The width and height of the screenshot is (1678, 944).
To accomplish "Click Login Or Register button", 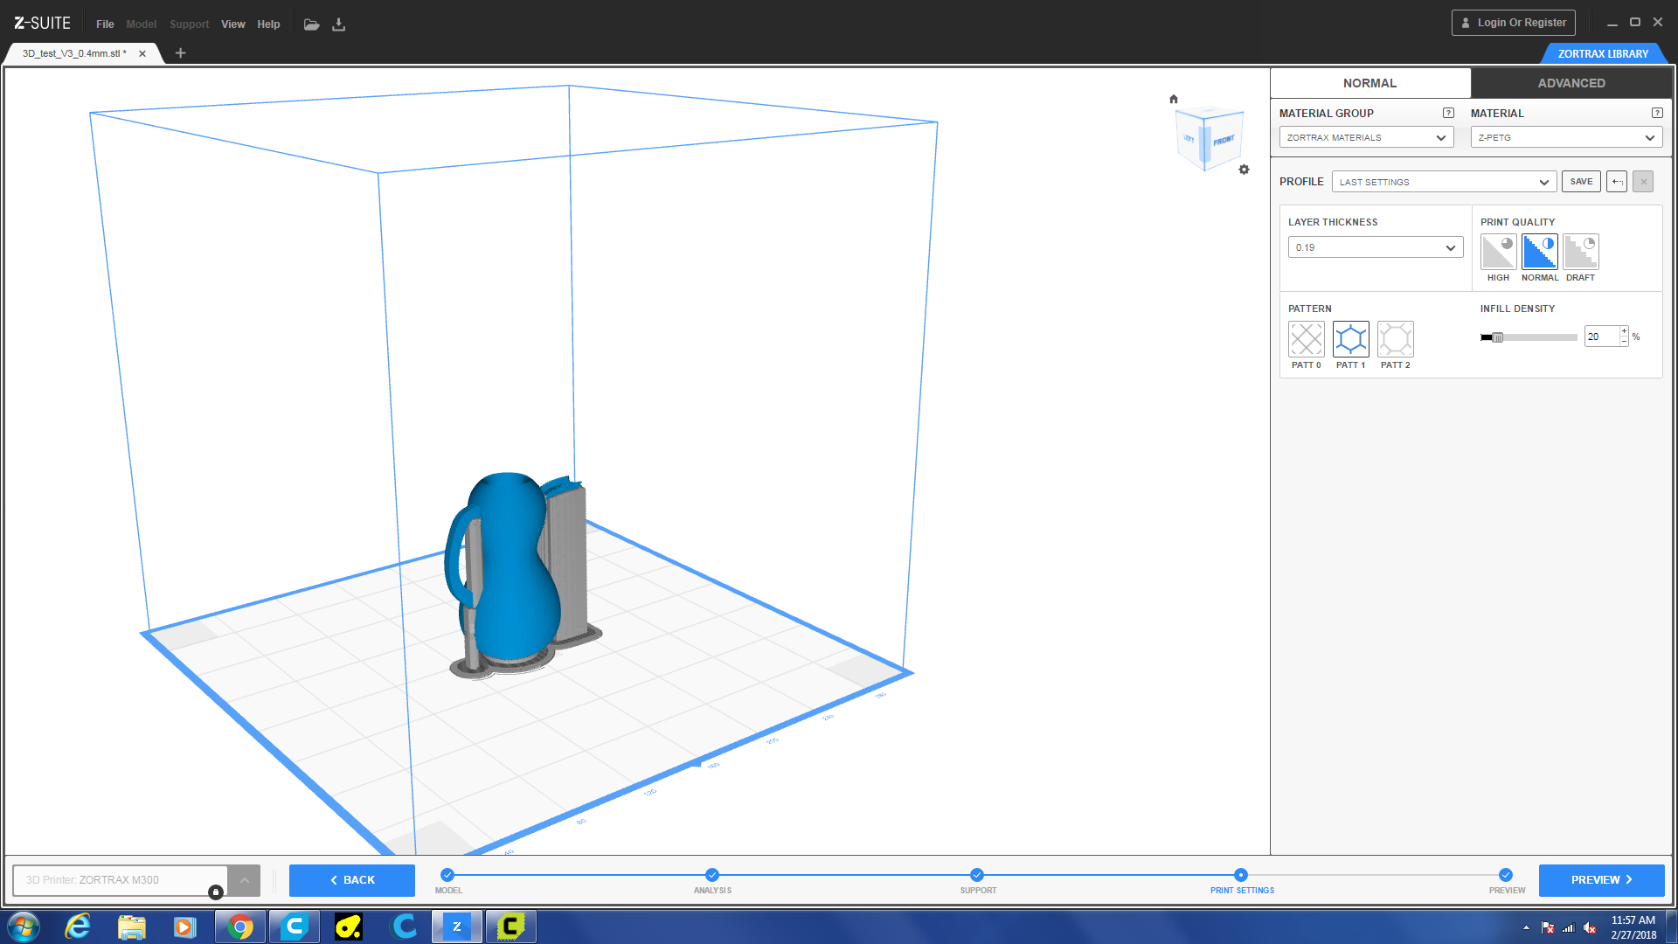I will (x=1513, y=23).
